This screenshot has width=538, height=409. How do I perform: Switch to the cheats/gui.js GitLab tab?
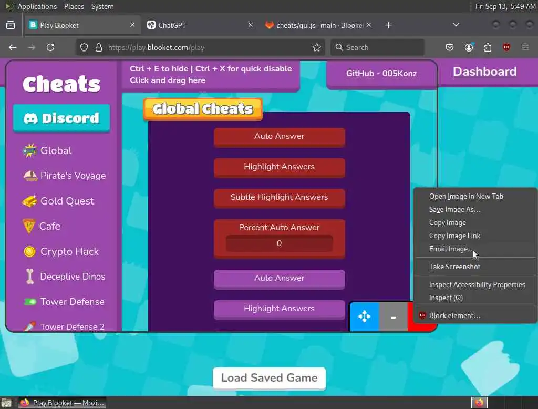point(317,25)
